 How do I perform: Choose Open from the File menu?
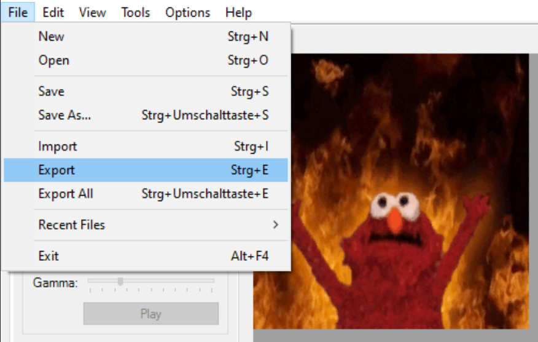tap(146, 60)
